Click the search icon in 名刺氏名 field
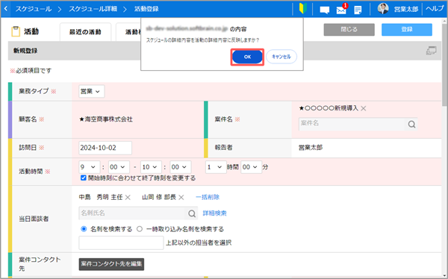Image resolution: width=448 pixels, height=279 pixels. (x=192, y=213)
